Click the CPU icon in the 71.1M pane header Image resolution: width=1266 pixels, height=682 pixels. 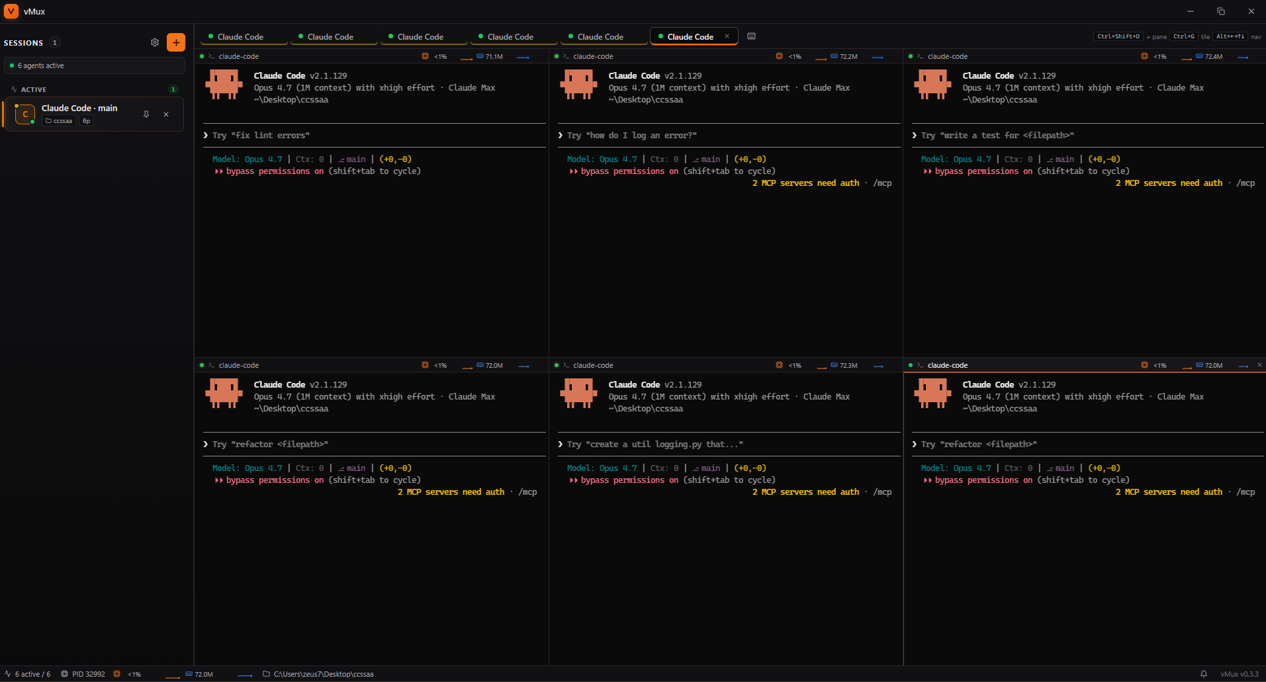point(425,56)
